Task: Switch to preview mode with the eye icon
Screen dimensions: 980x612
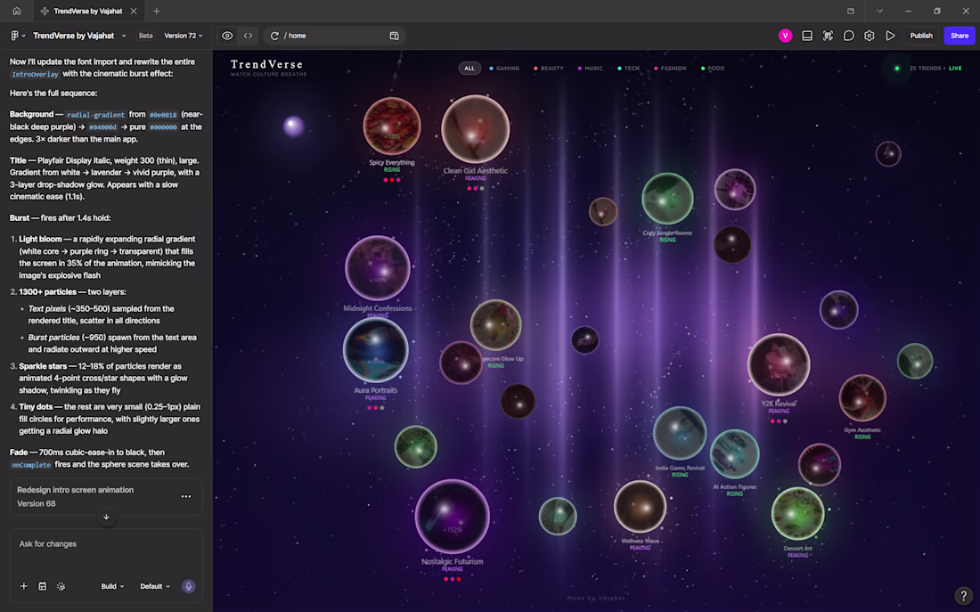Action: [x=227, y=36]
